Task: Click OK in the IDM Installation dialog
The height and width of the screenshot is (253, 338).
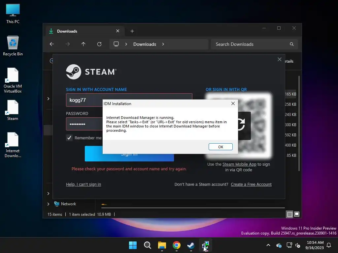Action: pyautogui.click(x=220, y=147)
